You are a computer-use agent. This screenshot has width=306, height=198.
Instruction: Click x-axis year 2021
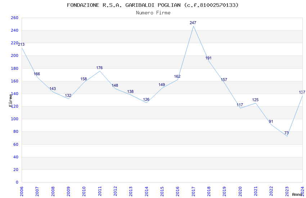[x=256, y=192]
